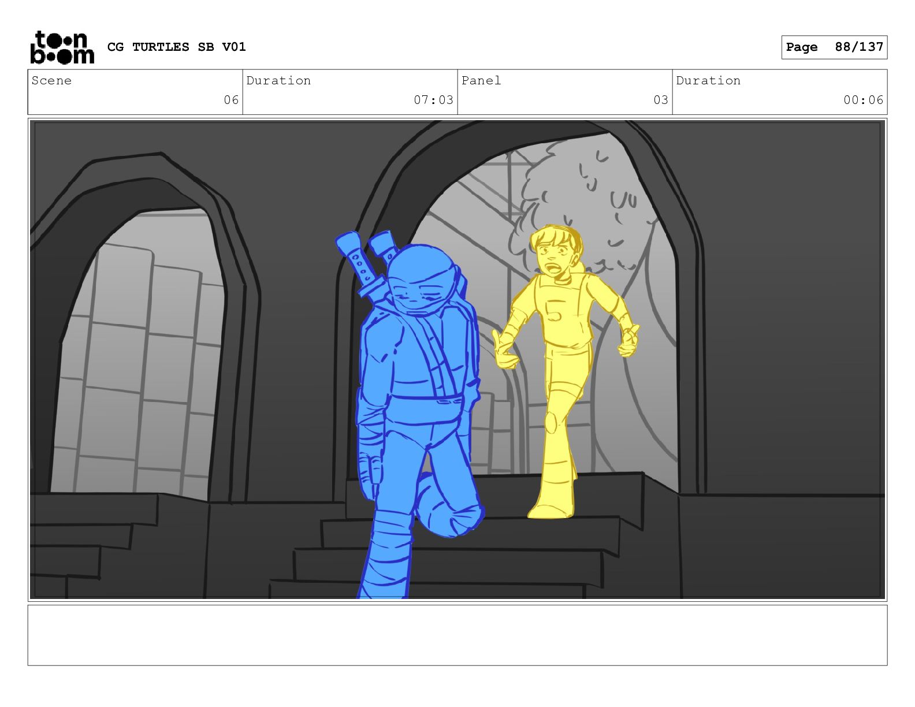Click the Panel value '03'

pyautogui.click(x=661, y=100)
